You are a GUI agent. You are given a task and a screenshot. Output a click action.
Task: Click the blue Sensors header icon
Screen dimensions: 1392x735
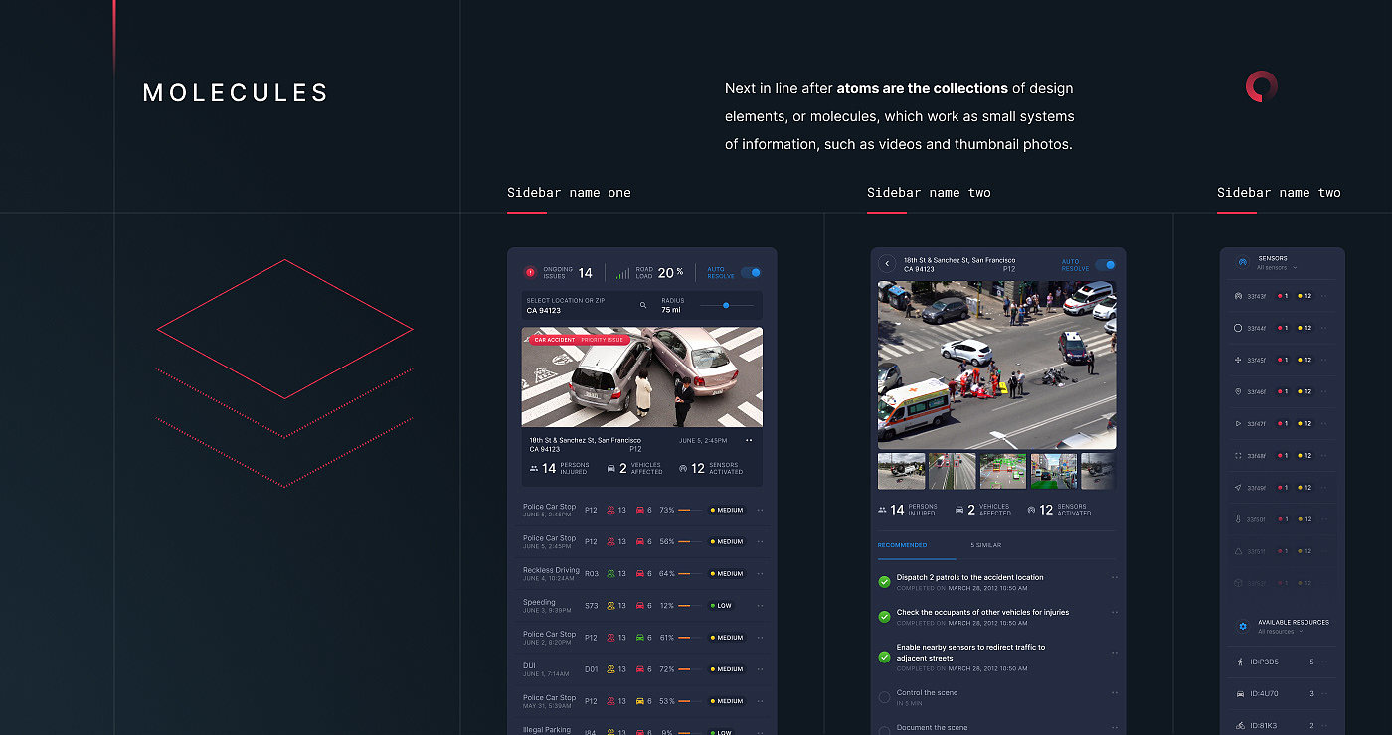click(1242, 263)
